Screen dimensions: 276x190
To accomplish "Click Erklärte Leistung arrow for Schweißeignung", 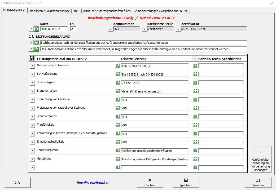I will point(118,74).
